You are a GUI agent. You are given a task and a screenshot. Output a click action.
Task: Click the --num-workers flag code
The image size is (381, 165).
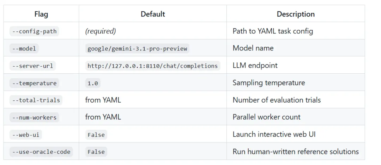click(34, 117)
